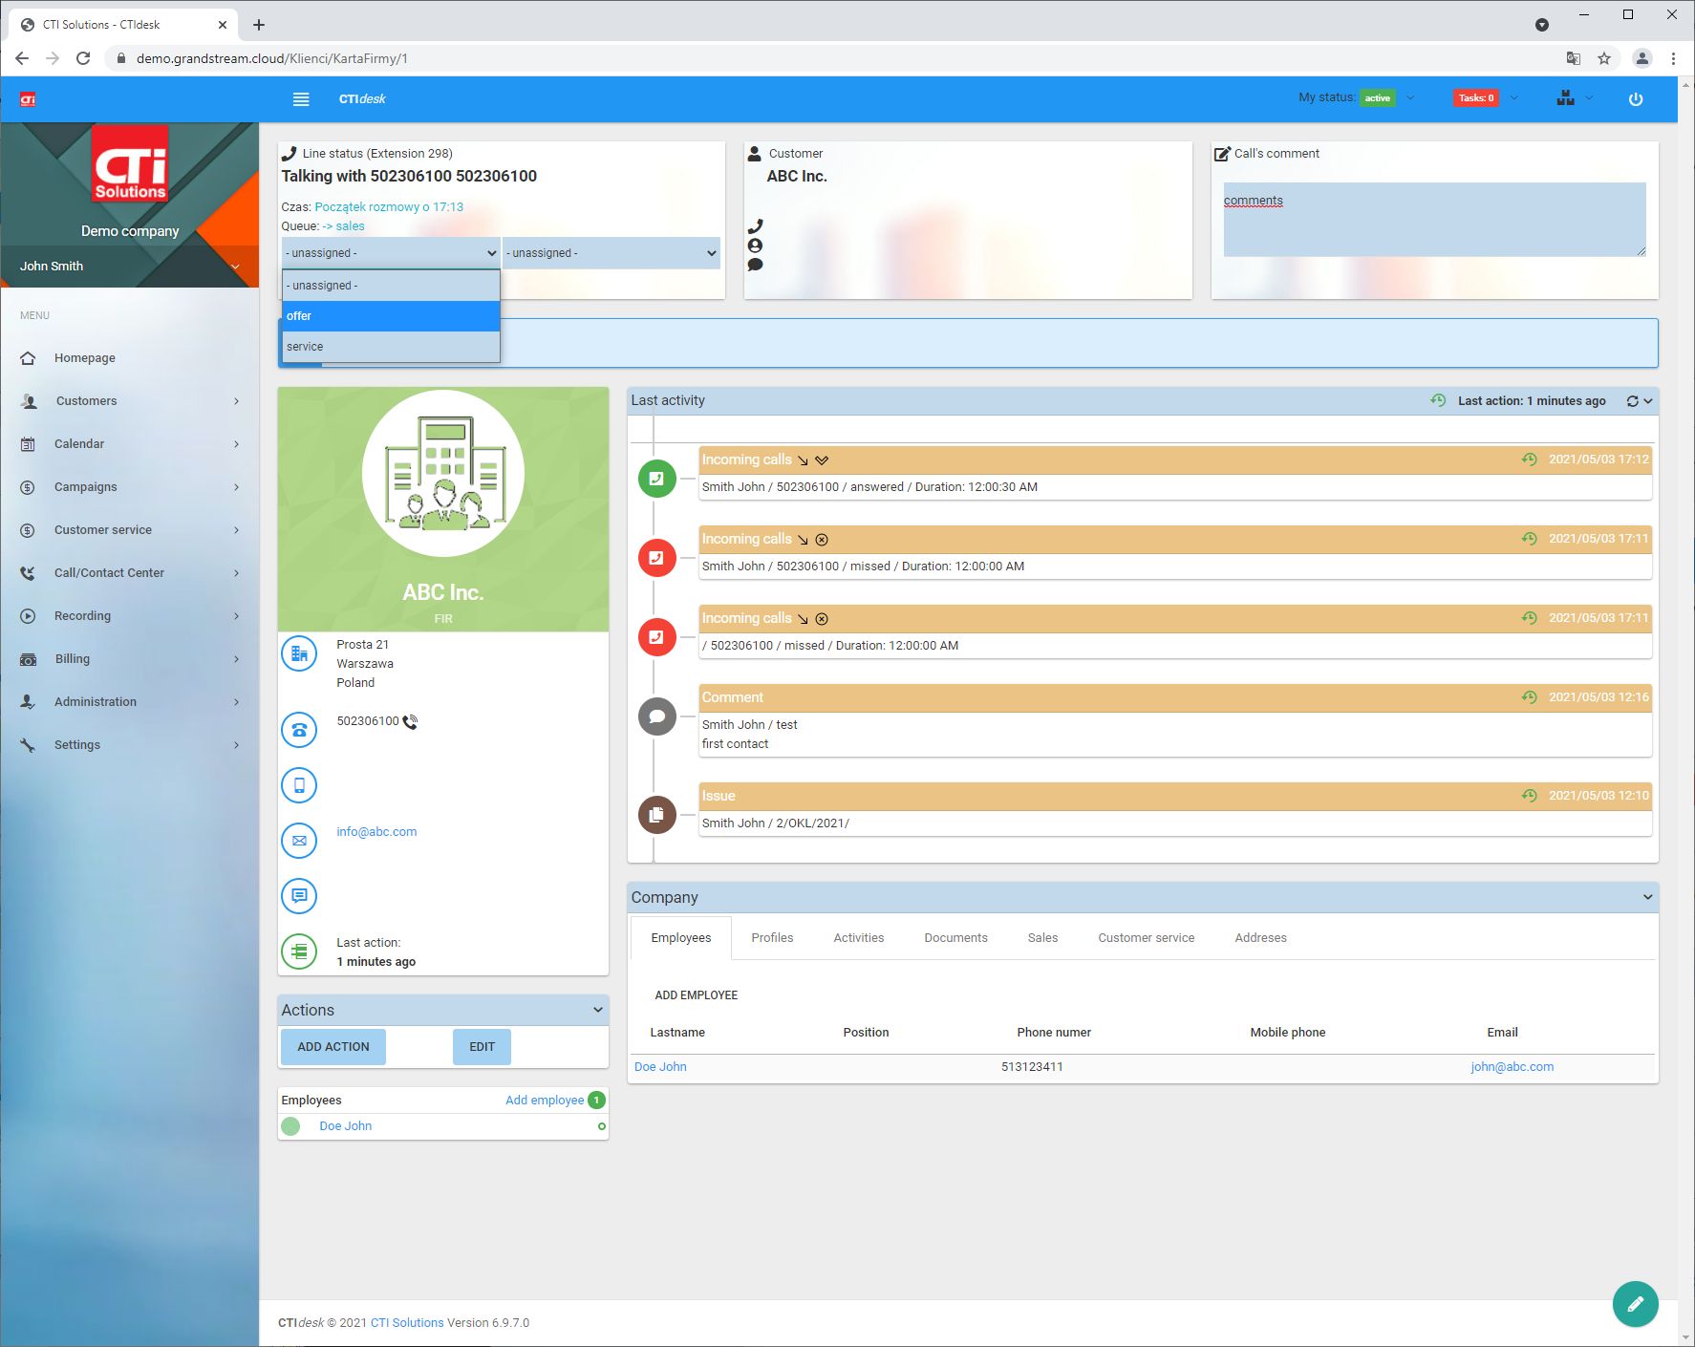
Task: Click the brown Issue timeline icon
Action: [x=656, y=815]
